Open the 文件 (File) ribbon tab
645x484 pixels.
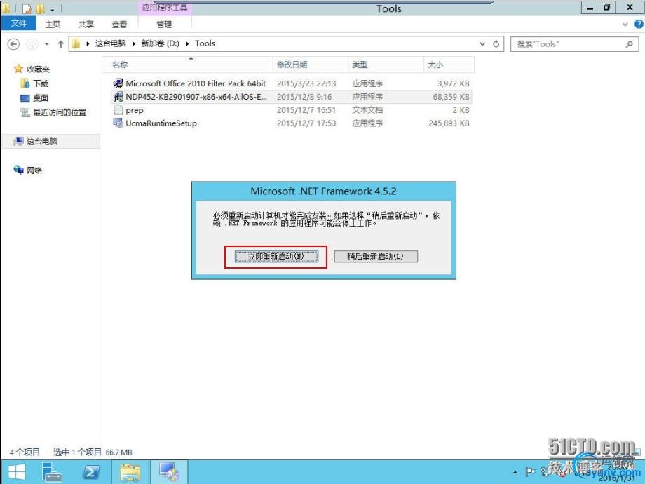[18, 23]
